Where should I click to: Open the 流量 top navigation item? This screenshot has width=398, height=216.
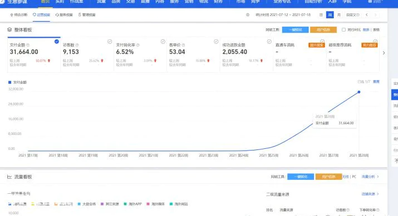coord(101,2)
